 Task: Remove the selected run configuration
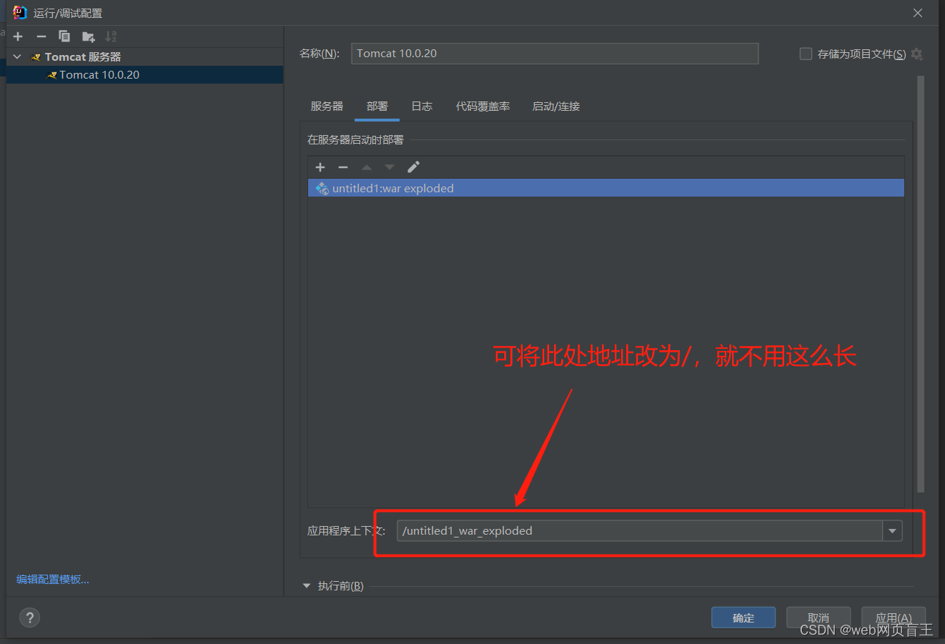[41, 36]
